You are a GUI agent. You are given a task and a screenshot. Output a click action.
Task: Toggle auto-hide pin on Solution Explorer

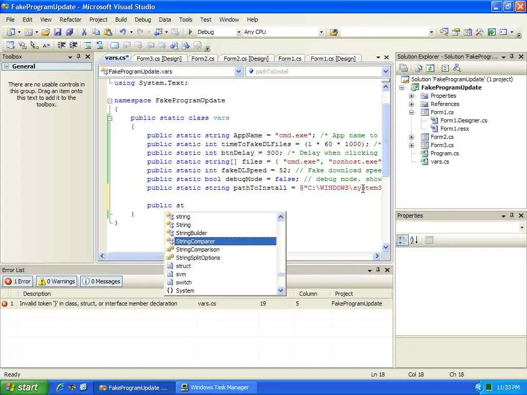point(512,57)
